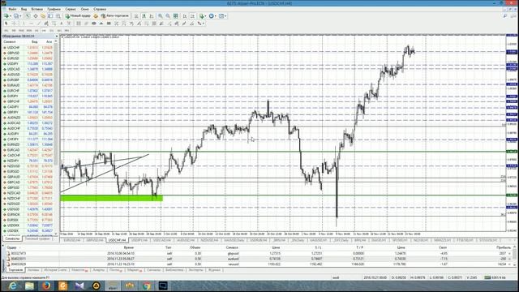Viewport: 519px width, 292px height.
Task: Click the Новый ордер button
Action: 79,16
